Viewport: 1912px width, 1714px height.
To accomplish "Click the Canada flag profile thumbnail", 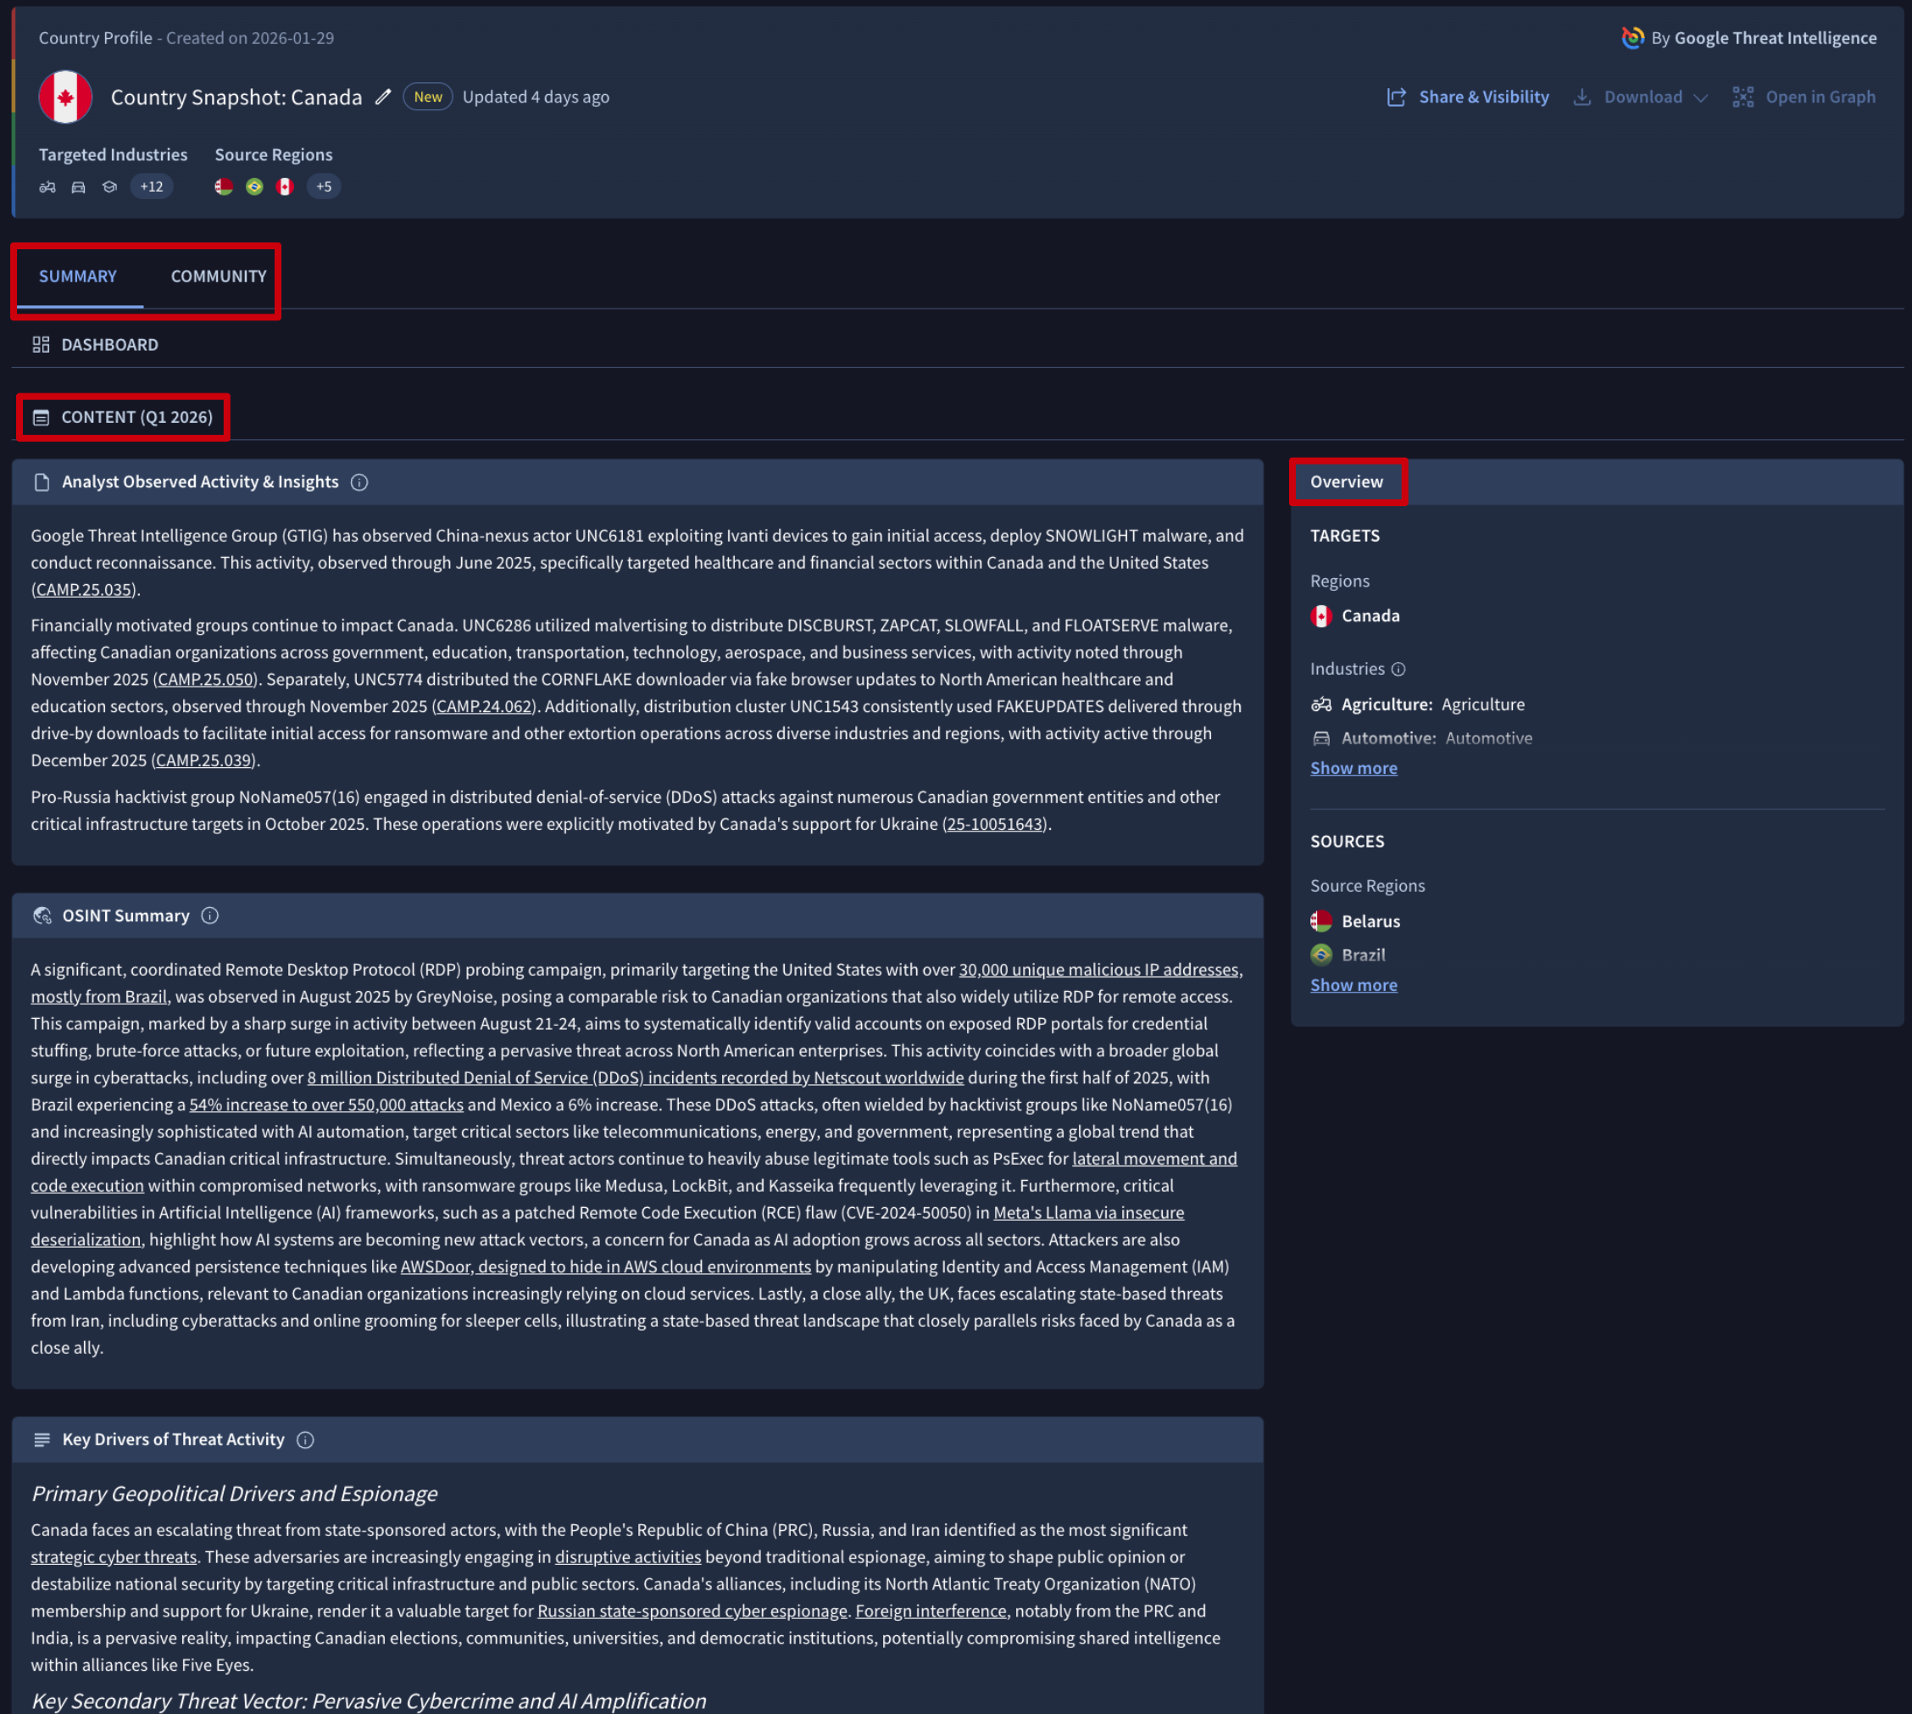I will point(65,97).
